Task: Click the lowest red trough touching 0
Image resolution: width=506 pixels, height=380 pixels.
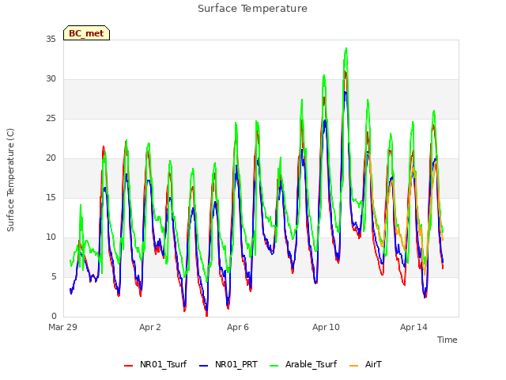Action: (206, 314)
